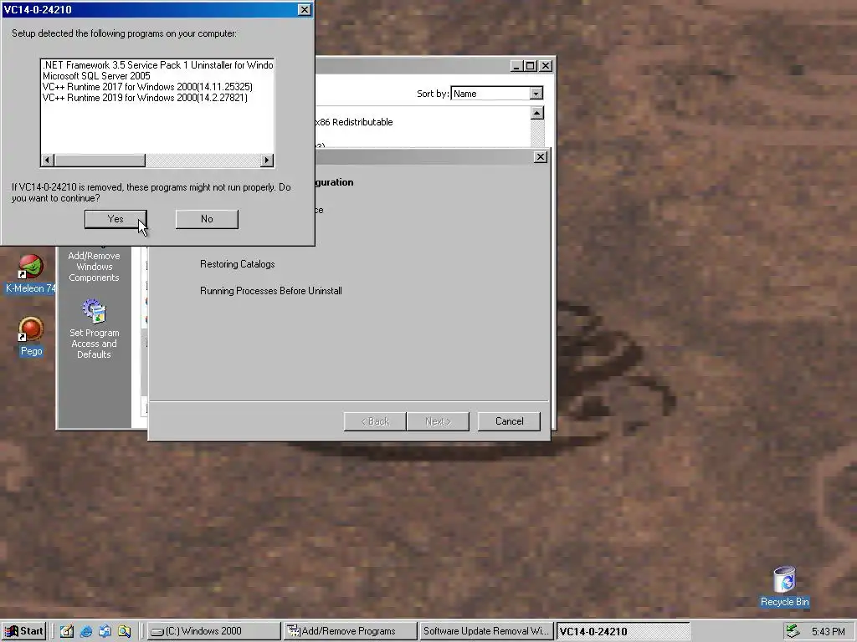
Task: Close the Add/Remove Programs window
Action: click(546, 66)
